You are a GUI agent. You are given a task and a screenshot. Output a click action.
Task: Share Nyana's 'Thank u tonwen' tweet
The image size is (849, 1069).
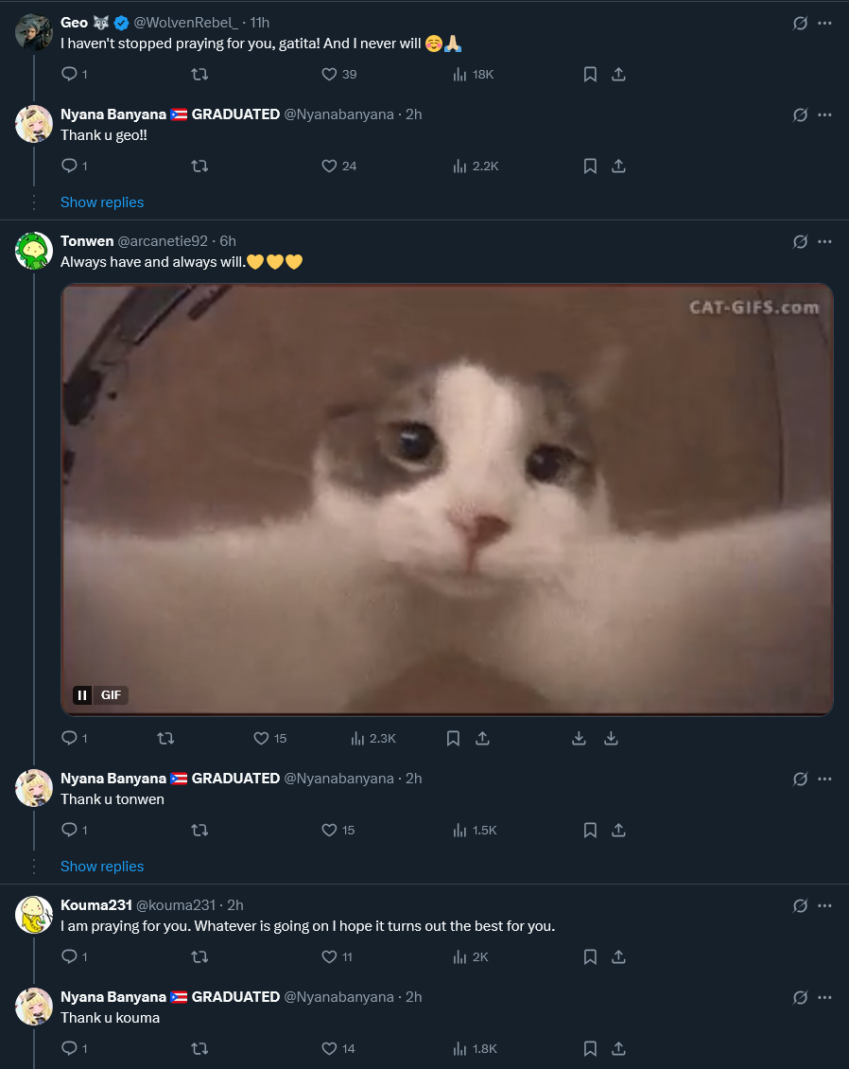618,830
